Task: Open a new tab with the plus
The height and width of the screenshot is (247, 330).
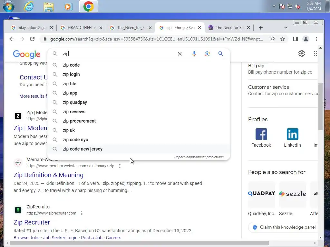Action: pos(260,28)
